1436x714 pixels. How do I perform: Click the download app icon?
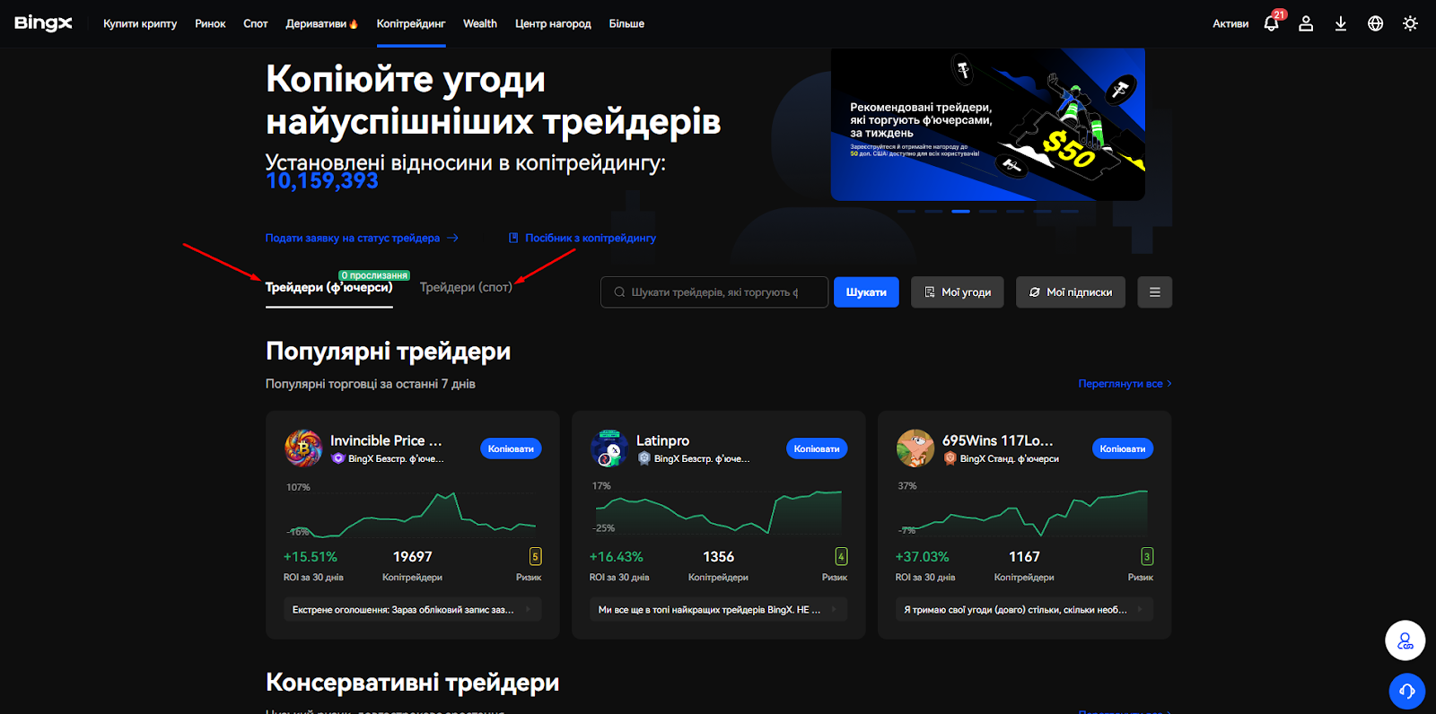[x=1341, y=23]
